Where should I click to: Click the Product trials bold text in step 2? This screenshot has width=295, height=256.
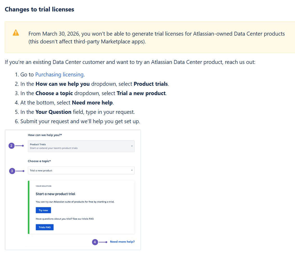coord(151,84)
